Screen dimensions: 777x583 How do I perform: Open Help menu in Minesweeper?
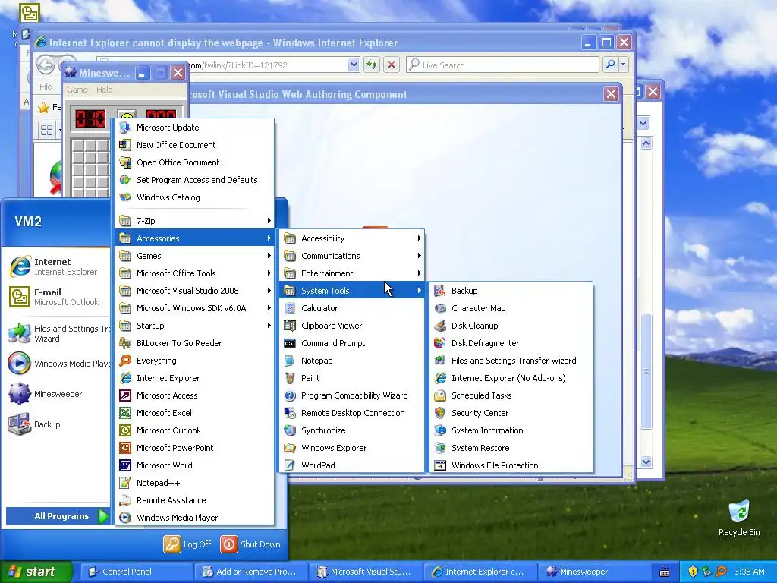(x=104, y=90)
